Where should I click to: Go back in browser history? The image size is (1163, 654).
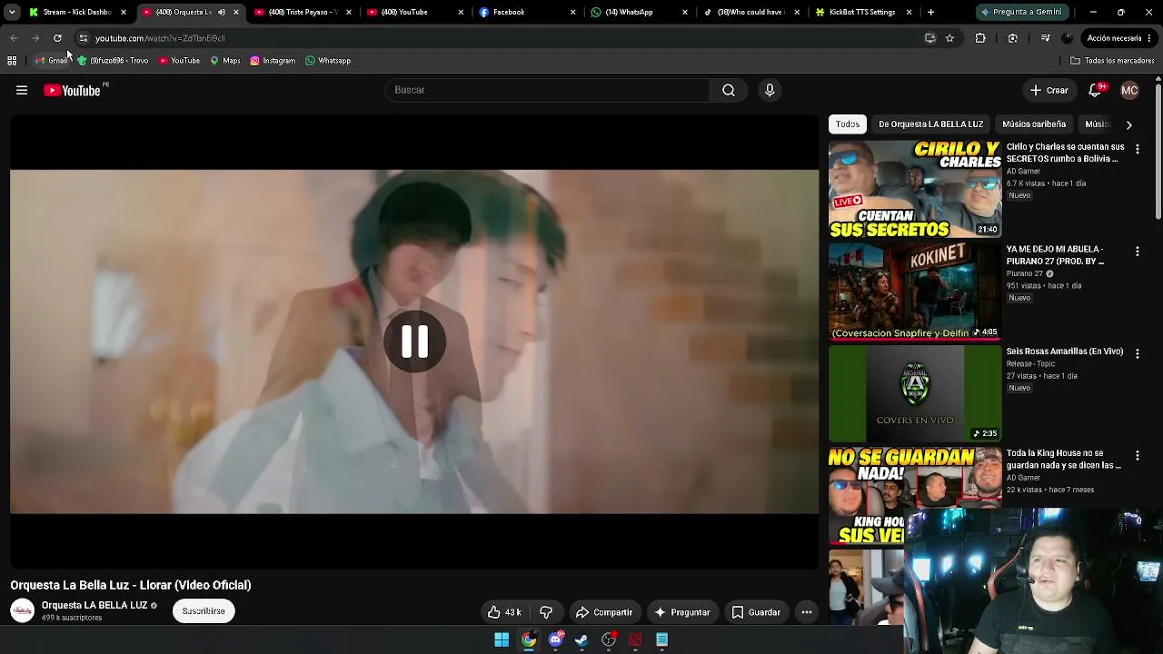(x=14, y=38)
